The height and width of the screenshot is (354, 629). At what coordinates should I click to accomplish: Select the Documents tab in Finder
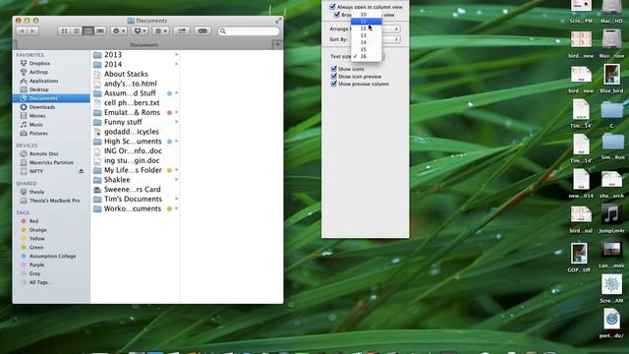143,45
